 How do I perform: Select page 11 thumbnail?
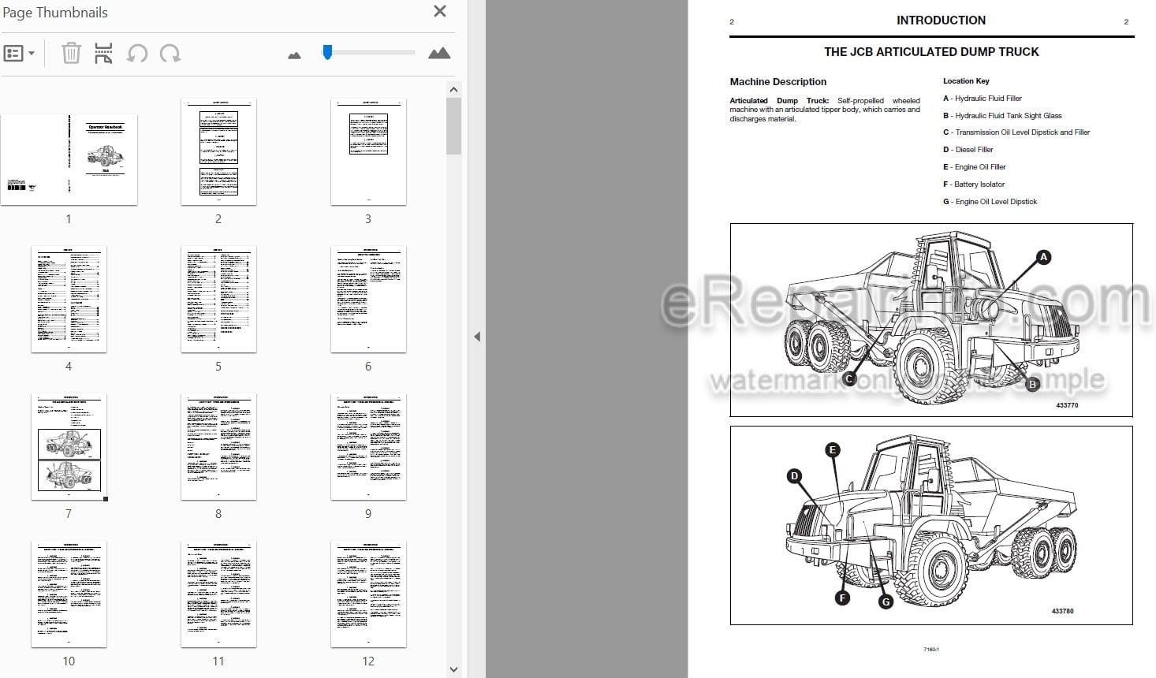(218, 594)
